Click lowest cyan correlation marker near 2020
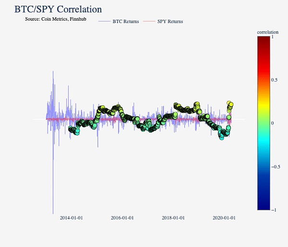288x247 pixels. coord(222,137)
